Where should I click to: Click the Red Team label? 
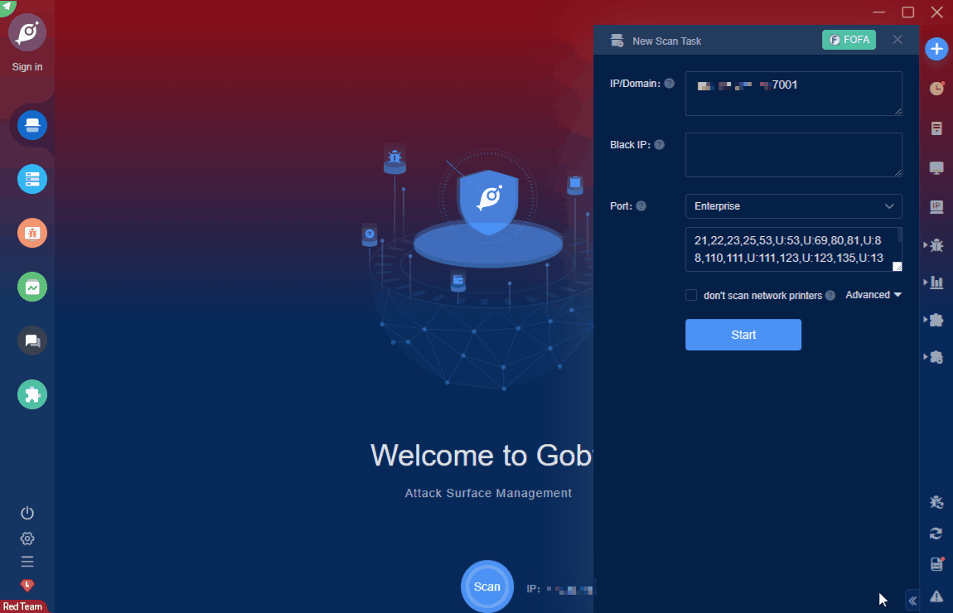pos(22,606)
